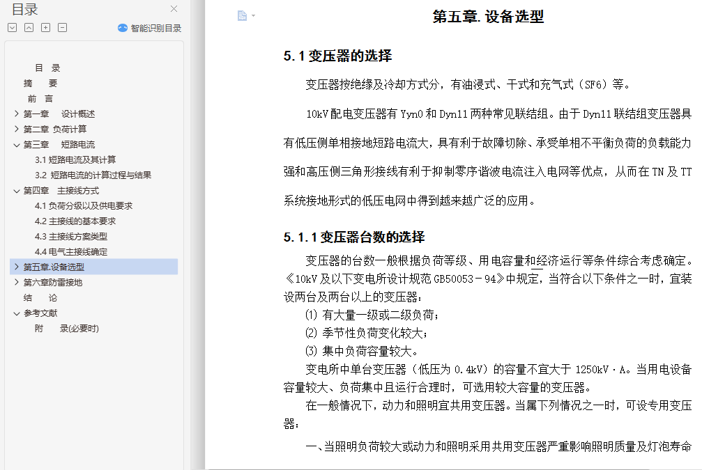Open the dropdown arrow beside the document icon
Image resolution: width=702 pixels, height=470 pixels.
pyautogui.click(x=253, y=15)
